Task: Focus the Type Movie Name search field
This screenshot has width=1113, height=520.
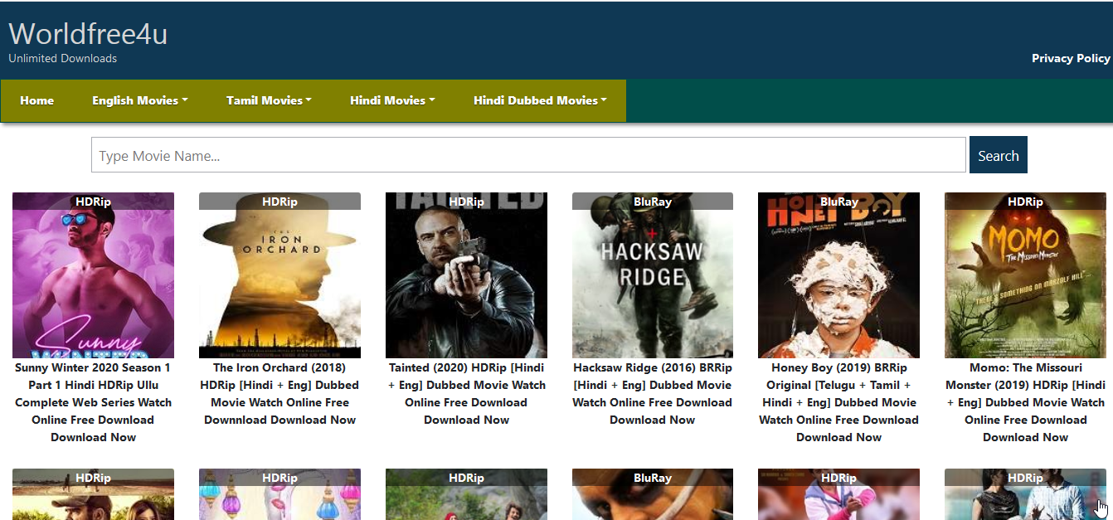Action: 528,155
